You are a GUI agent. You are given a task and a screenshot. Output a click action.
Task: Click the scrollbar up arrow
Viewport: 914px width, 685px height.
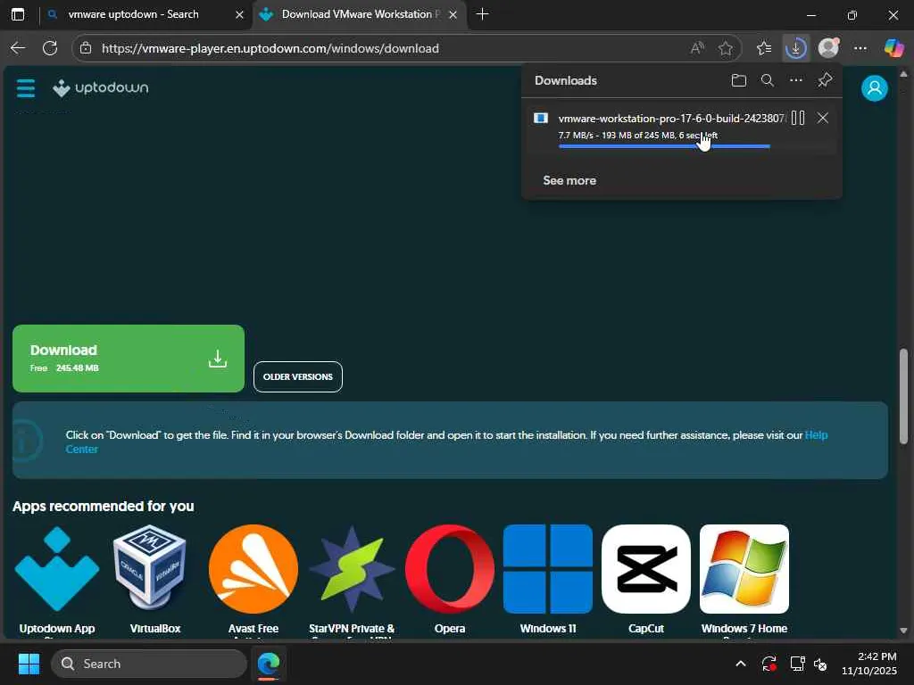pyautogui.click(x=903, y=74)
